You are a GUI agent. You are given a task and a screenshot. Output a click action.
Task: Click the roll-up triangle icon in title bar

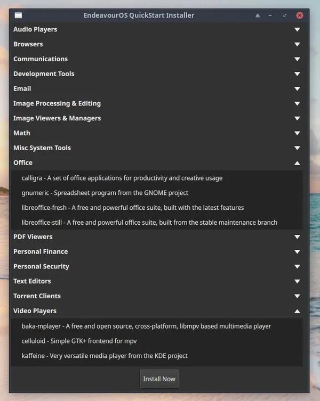click(x=258, y=15)
